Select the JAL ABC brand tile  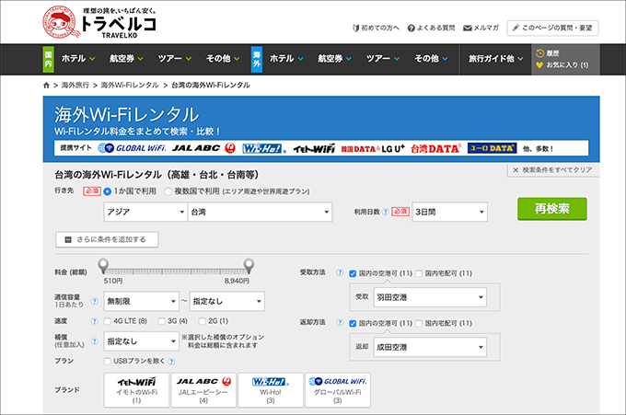[203, 389]
